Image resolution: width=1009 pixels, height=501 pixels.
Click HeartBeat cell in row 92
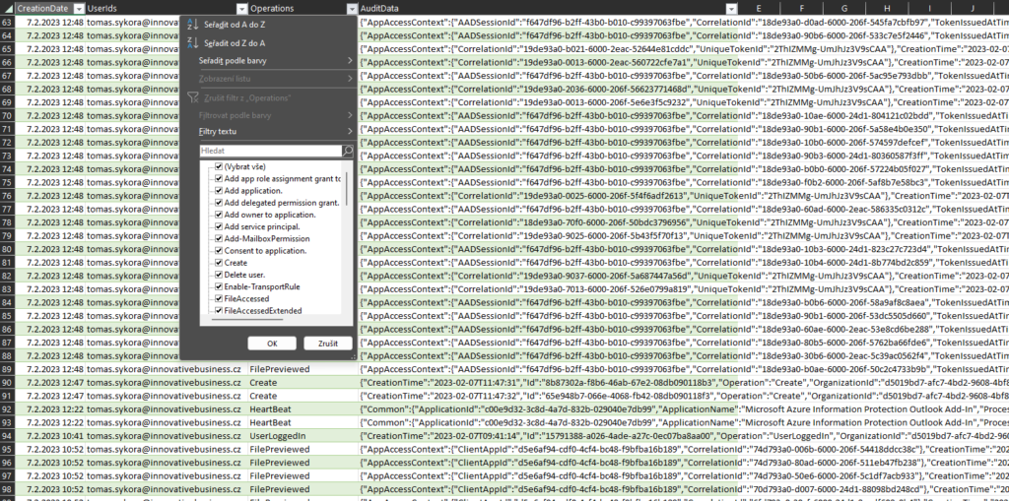point(303,409)
